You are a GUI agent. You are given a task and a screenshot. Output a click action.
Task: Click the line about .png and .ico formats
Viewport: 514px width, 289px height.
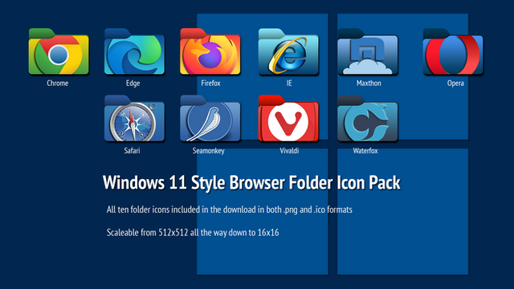click(229, 210)
